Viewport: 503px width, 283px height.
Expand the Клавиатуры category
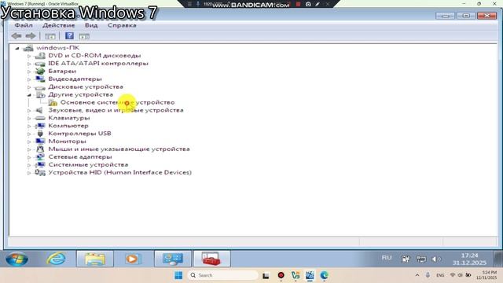(x=29, y=118)
